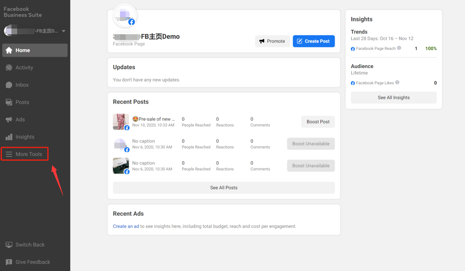Click the blue Create Post button

coord(313,41)
